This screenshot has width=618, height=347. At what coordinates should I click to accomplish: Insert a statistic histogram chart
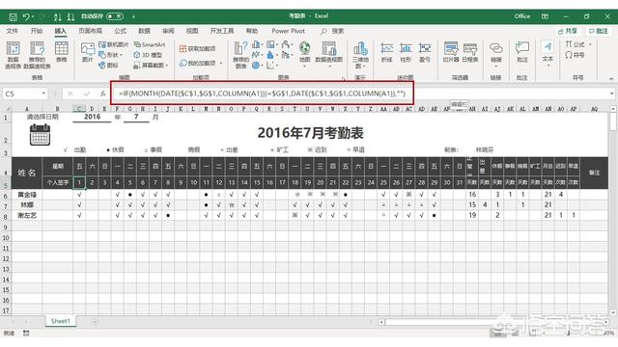[x=271, y=55]
